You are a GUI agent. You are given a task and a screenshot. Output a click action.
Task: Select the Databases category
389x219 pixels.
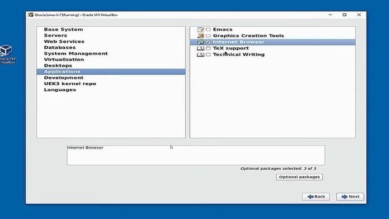coord(111,47)
